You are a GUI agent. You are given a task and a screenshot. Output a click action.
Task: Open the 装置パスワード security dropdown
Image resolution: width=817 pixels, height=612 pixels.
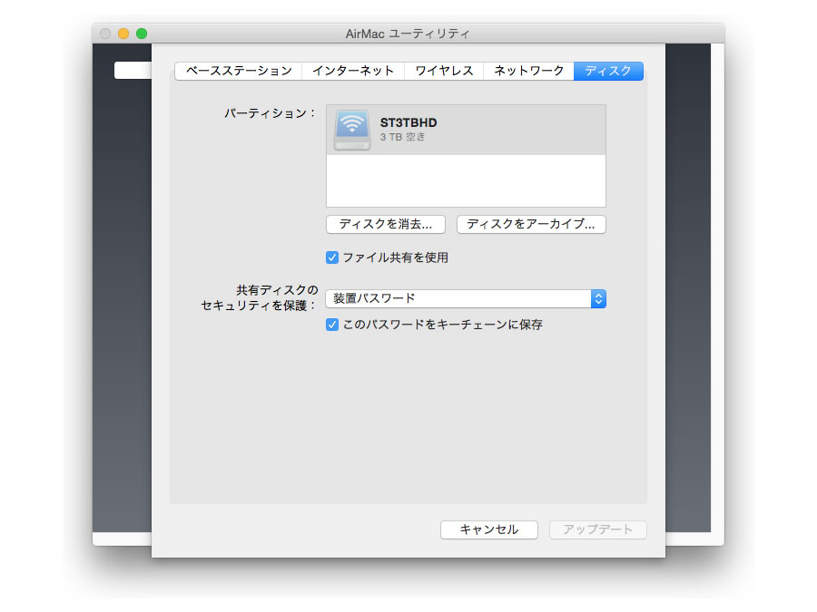[x=466, y=298]
